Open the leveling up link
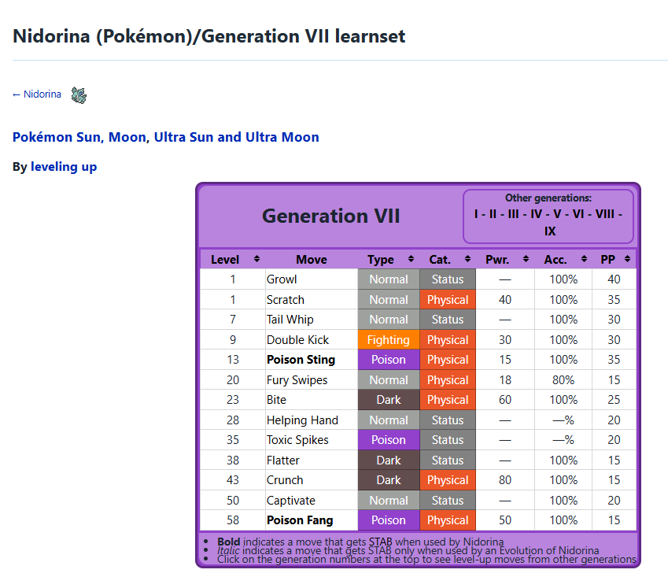The image size is (668, 577). click(x=64, y=167)
